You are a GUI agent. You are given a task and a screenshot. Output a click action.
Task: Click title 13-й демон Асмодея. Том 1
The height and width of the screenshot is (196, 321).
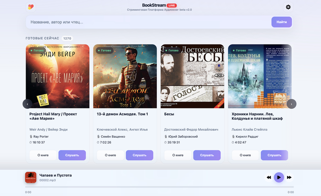122,114
